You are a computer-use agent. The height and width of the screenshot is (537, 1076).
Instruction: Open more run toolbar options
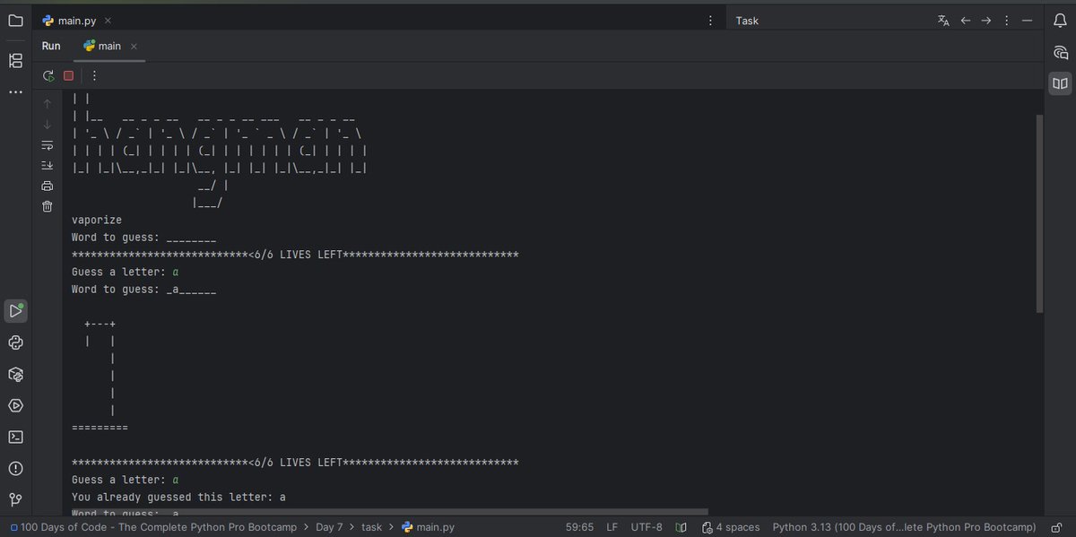click(94, 76)
